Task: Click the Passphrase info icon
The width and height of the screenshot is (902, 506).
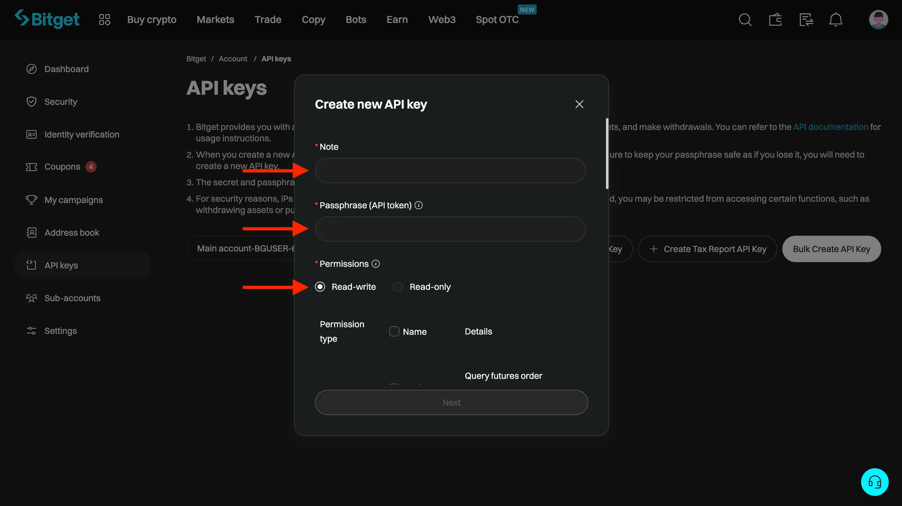Action: (419, 205)
